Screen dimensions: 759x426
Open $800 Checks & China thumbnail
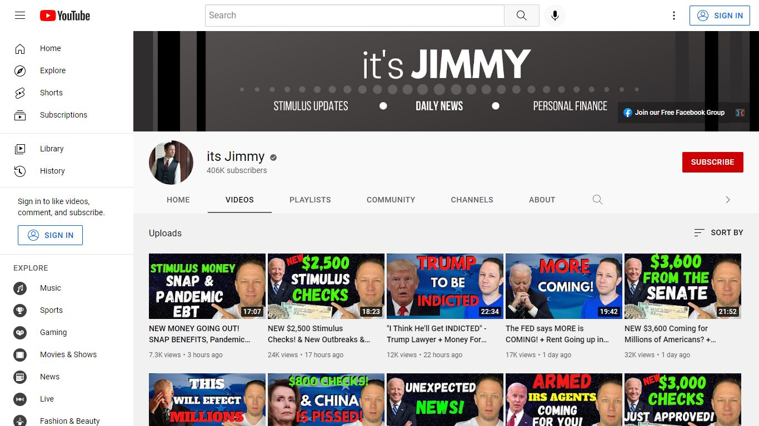click(x=326, y=399)
